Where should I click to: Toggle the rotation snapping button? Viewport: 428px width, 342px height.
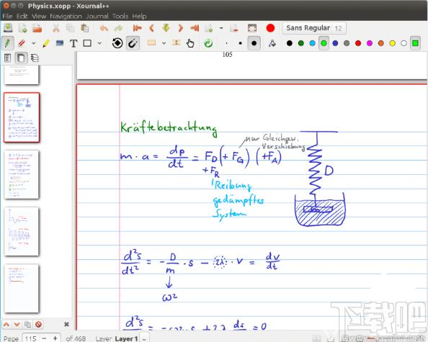pos(117,43)
